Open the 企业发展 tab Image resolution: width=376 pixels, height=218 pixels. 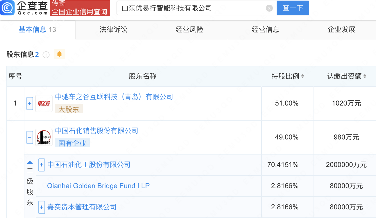[341, 30]
